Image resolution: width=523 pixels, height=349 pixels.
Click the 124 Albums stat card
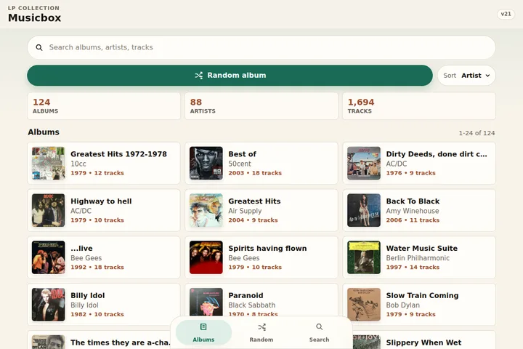coord(104,106)
